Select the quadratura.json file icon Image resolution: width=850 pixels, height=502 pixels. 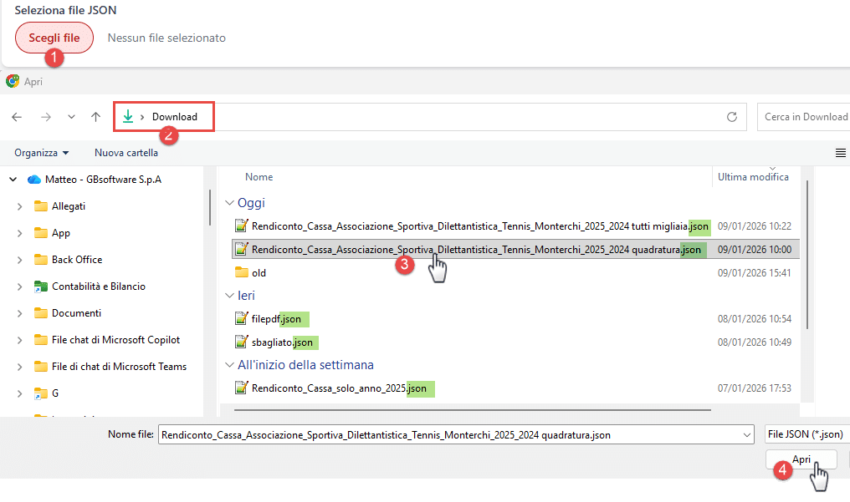click(x=241, y=249)
